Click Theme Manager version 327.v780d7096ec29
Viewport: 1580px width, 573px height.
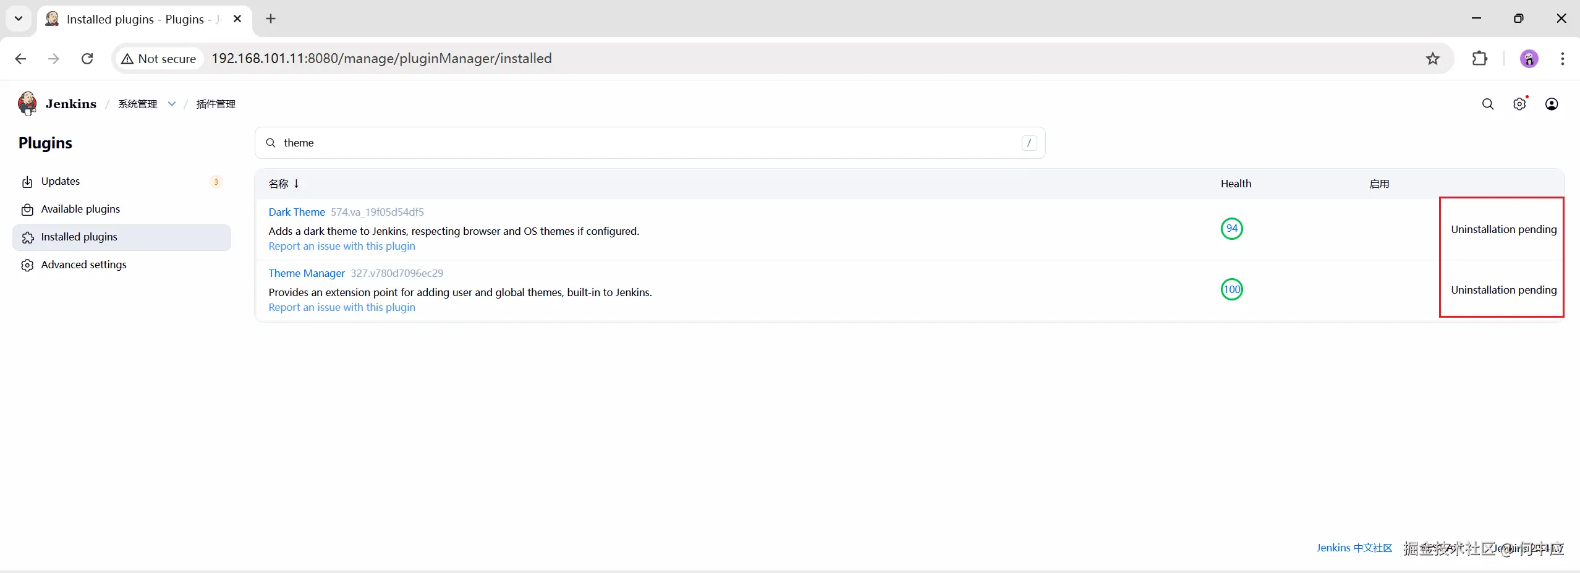[x=397, y=273]
